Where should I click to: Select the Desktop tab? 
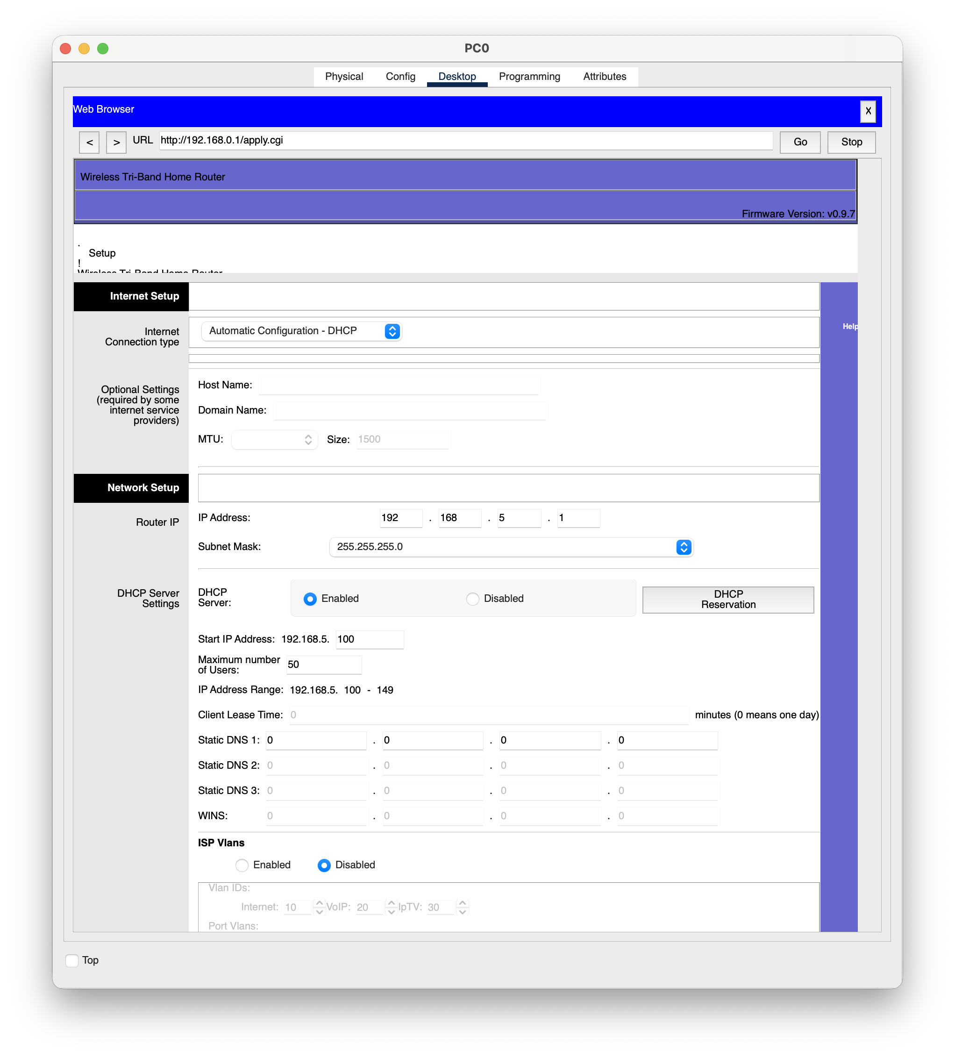(457, 77)
